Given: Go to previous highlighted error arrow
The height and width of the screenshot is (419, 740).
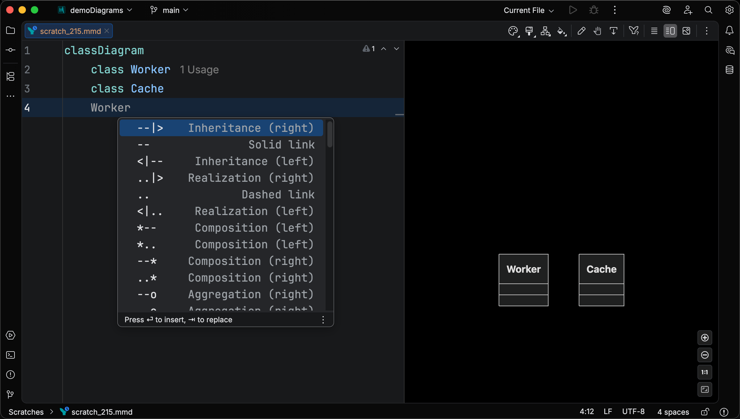Looking at the screenshot, I should [384, 49].
